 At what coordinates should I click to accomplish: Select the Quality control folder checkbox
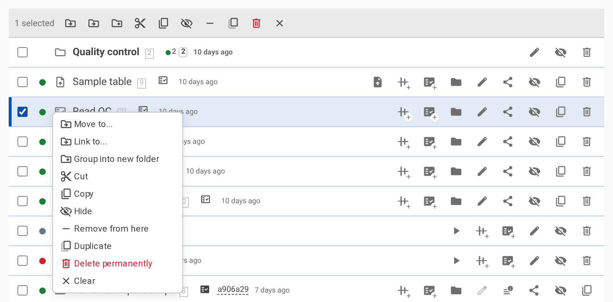[23, 52]
